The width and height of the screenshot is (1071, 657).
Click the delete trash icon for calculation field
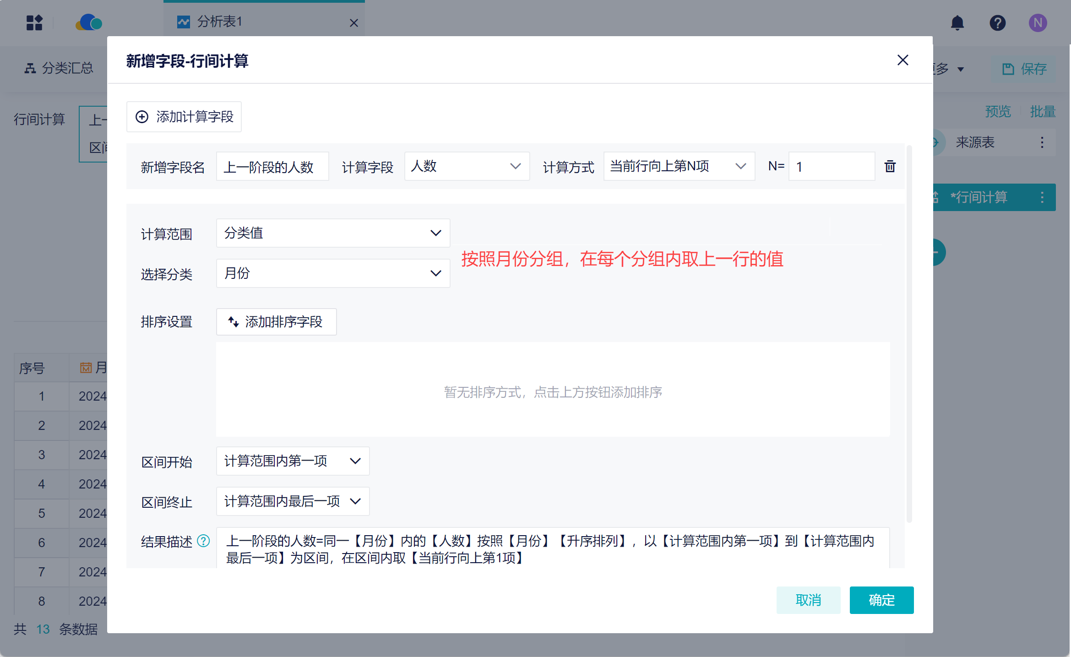(x=890, y=166)
